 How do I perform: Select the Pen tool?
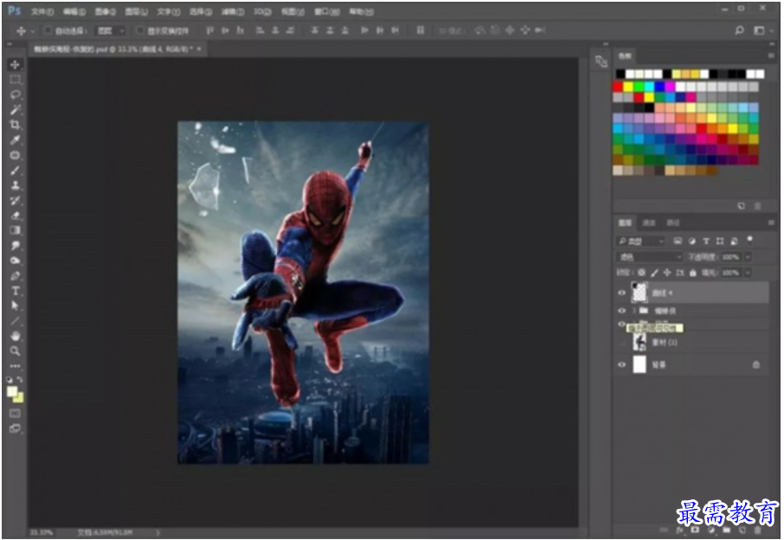tap(15, 275)
